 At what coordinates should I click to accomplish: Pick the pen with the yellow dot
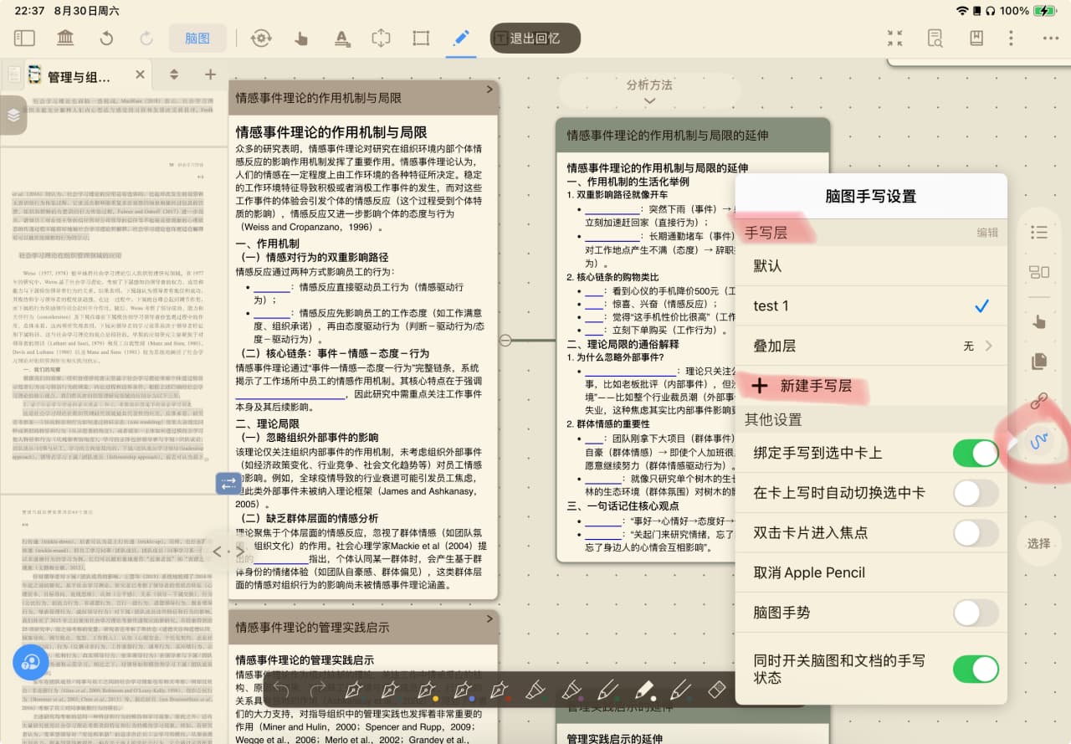pos(427,690)
